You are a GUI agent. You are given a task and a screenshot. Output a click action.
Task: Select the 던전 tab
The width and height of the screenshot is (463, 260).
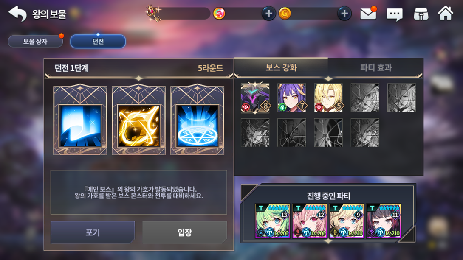[x=98, y=41]
